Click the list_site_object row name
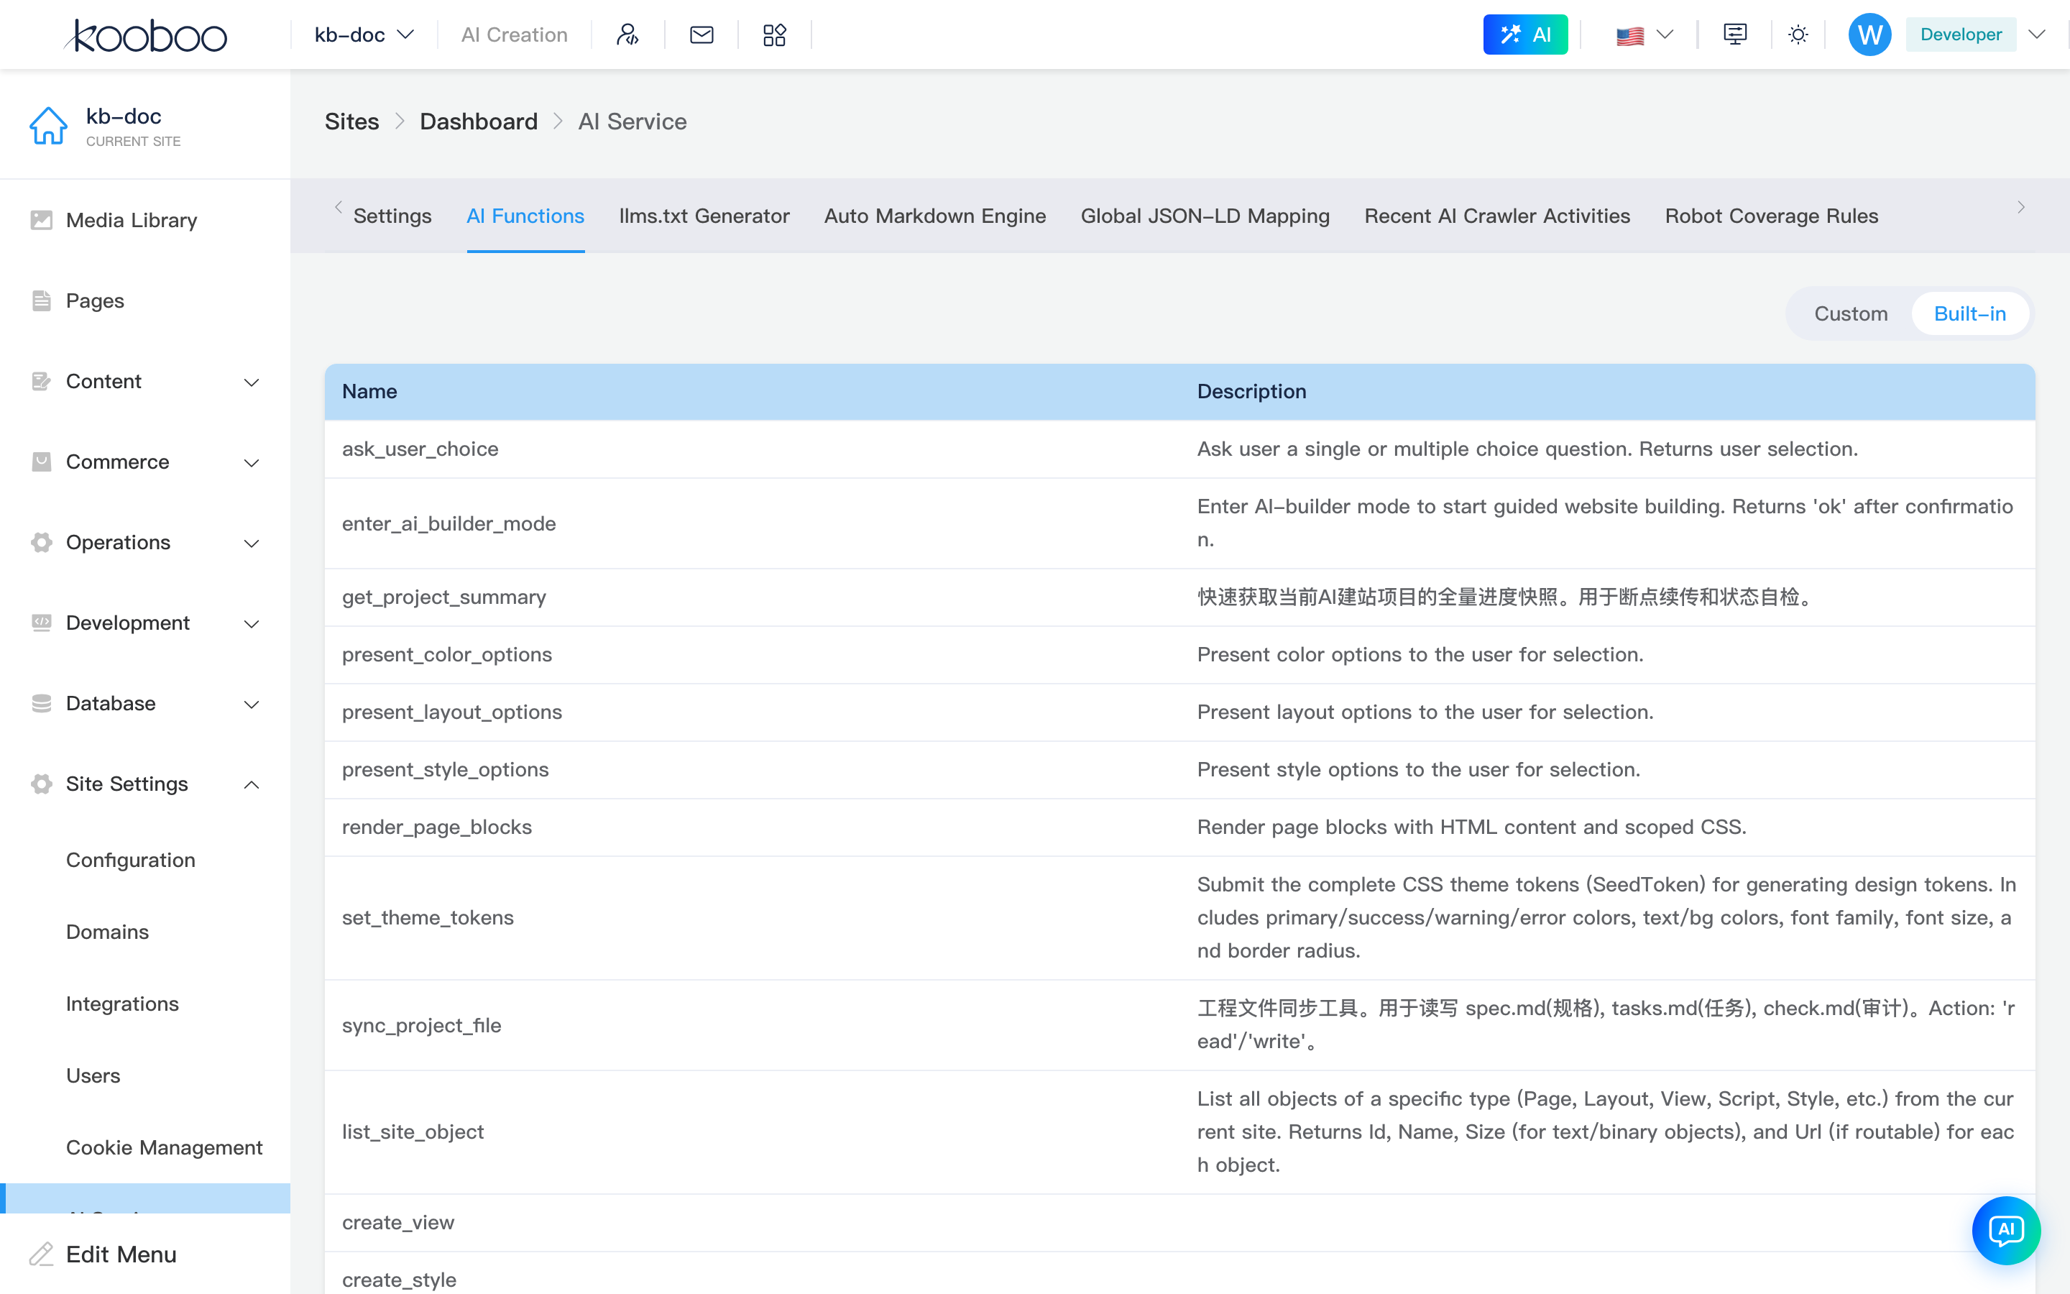This screenshot has height=1294, width=2070. pos(413,1132)
